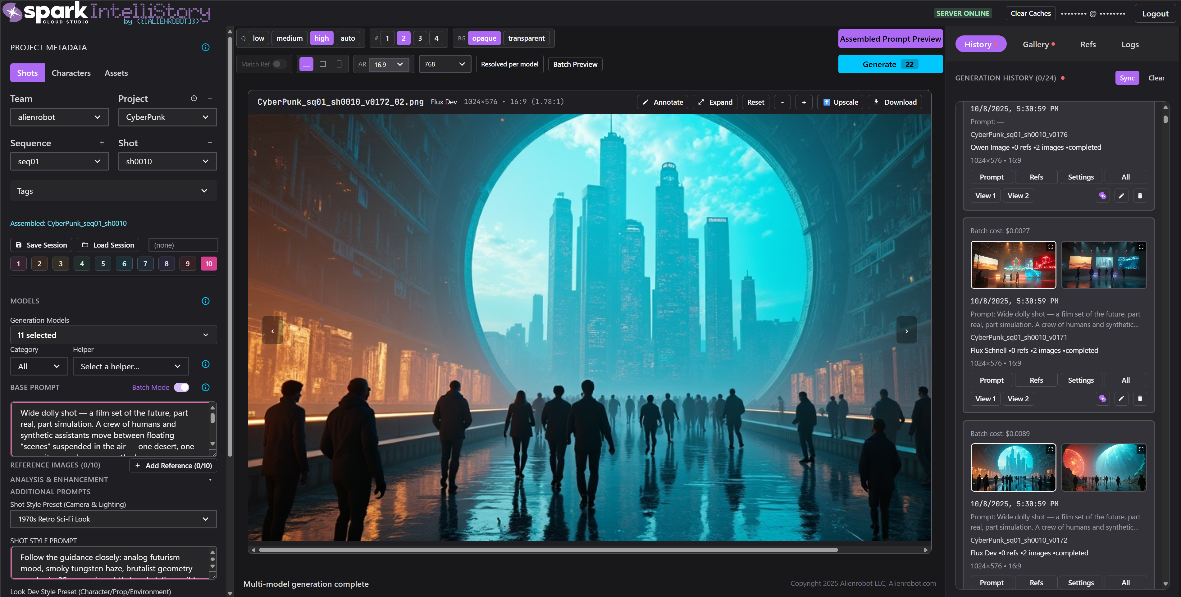The width and height of the screenshot is (1181, 597).
Task: Click the Assembled CyberPunk_seq01_sh0010 link
Action: 68,223
